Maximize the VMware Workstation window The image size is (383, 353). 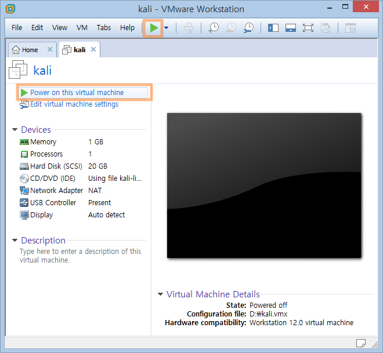coord(345,6)
